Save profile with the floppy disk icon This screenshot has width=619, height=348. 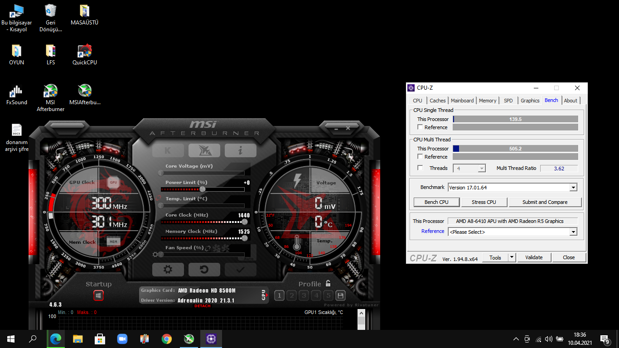pyautogui.click(x=340, y=296)
